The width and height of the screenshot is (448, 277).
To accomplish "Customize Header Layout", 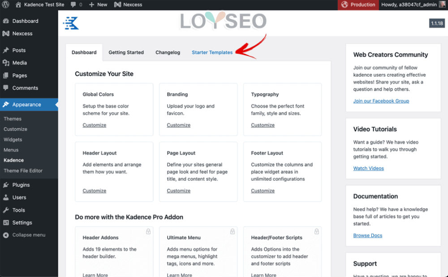I will point(94,190).
